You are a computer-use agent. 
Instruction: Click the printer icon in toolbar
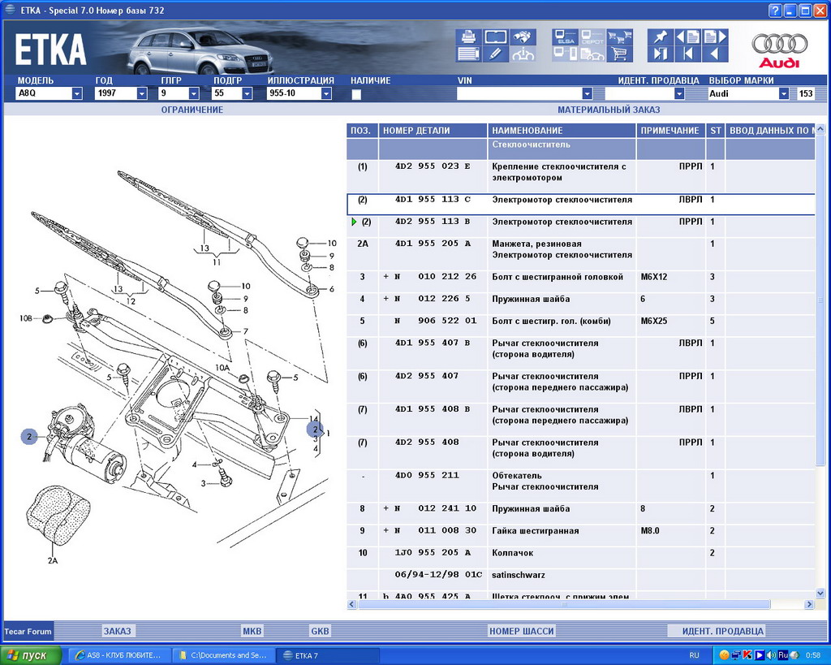pyautogui.click(x=468, y=37)
